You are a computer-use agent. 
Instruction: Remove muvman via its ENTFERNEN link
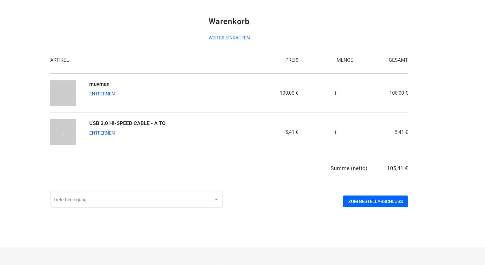pyautogui.click(x=102, y=94)
